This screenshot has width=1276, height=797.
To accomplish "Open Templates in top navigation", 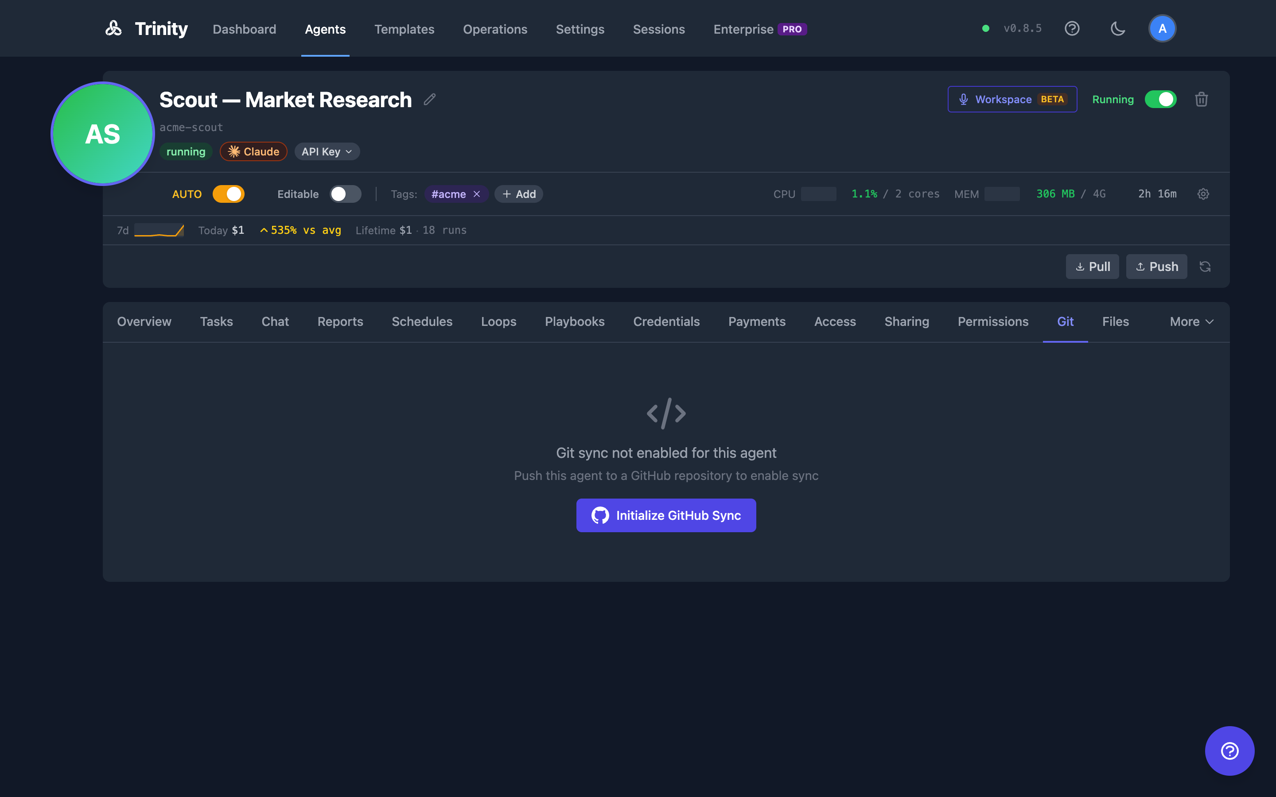I will (405, 29).
